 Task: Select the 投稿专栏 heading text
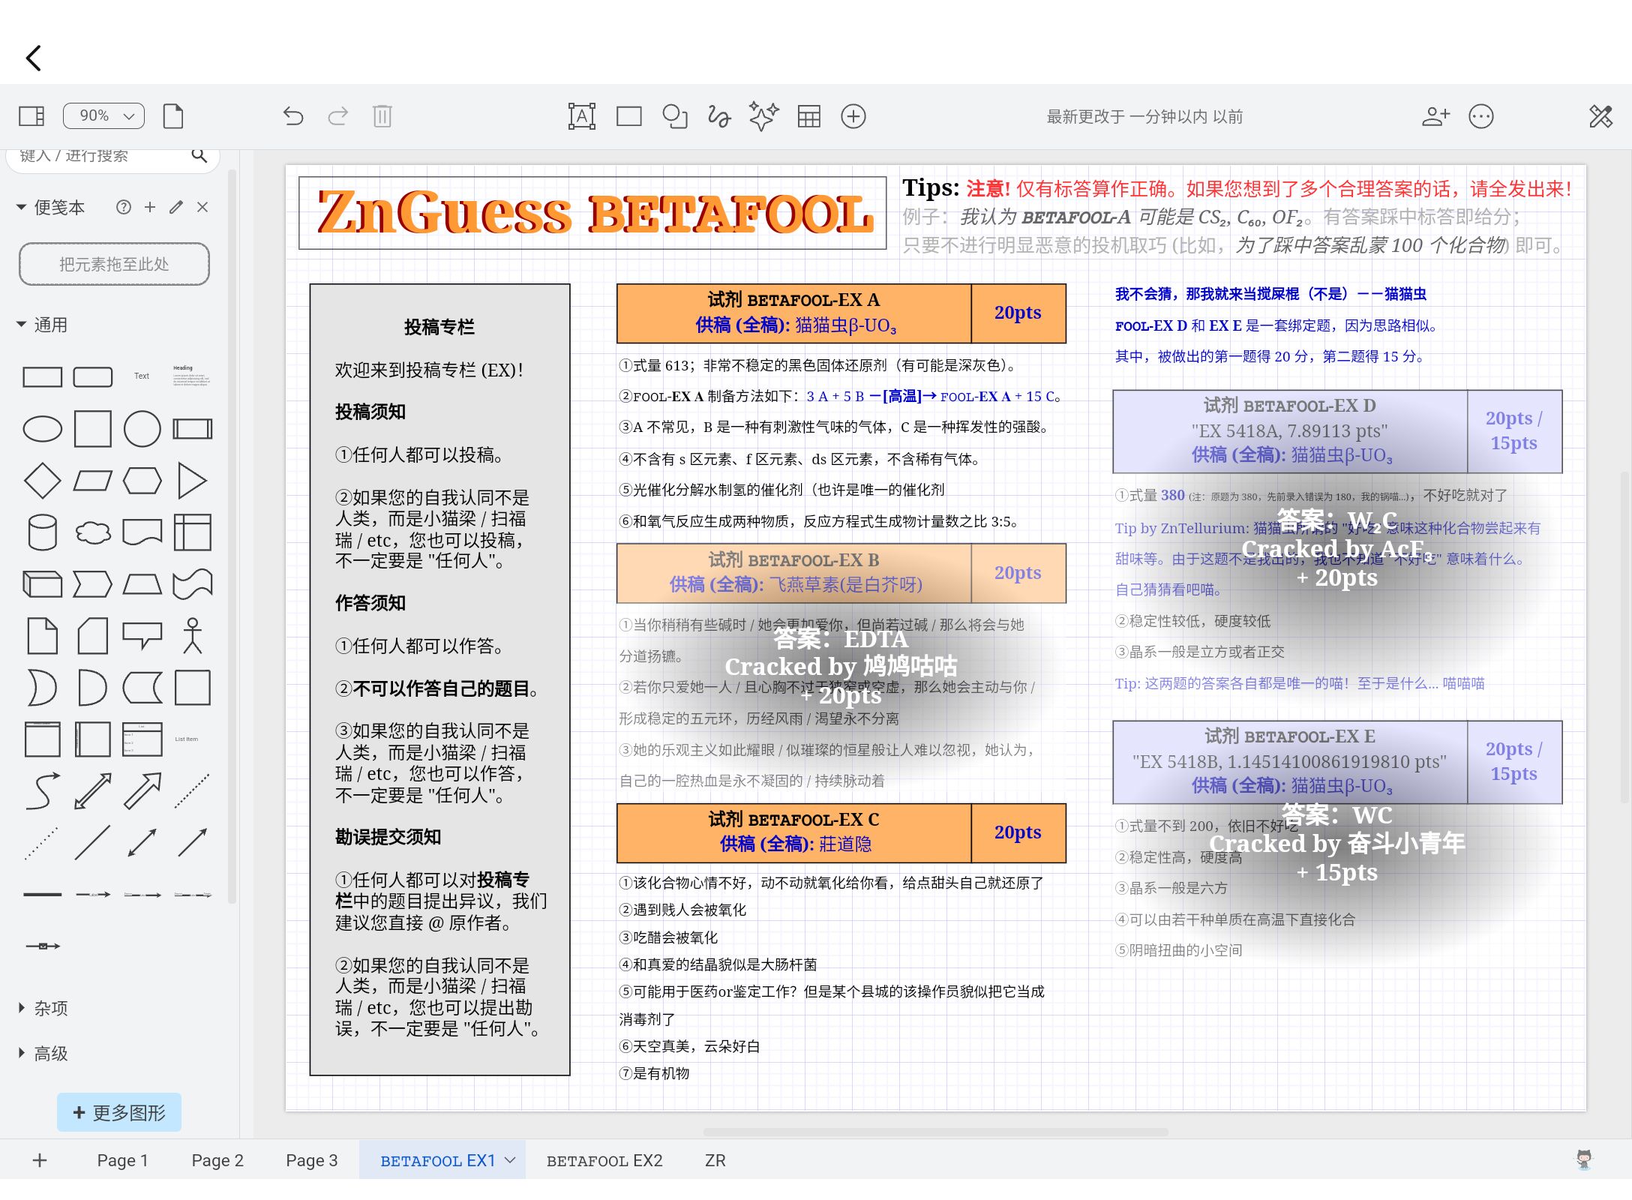click(439, 327)
